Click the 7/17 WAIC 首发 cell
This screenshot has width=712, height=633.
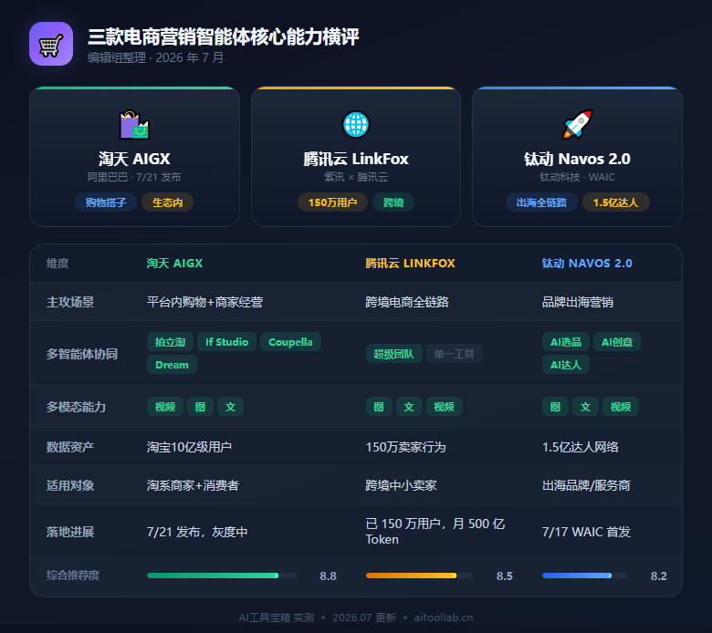coord(587,532)
